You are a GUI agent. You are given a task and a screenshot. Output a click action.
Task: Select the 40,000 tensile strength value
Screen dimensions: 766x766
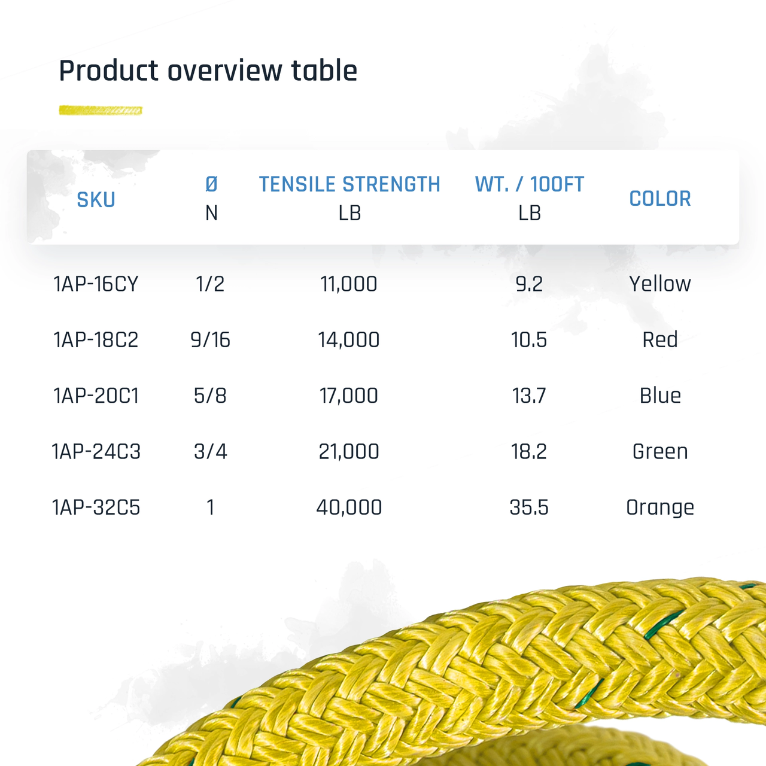point(349,507)
